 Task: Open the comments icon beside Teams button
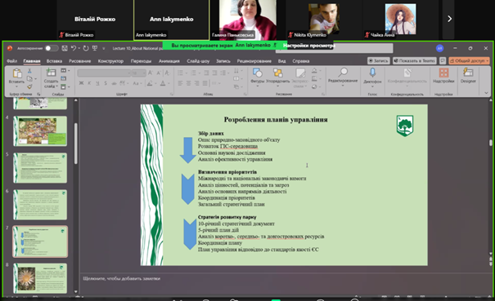(443, 60)
